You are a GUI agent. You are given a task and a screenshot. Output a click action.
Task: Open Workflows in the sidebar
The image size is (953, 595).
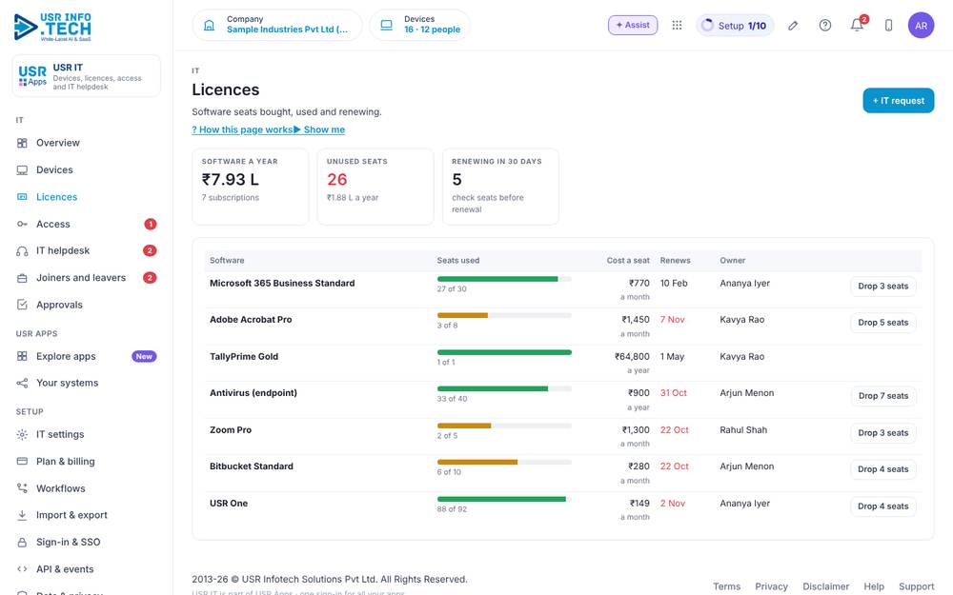87,488
